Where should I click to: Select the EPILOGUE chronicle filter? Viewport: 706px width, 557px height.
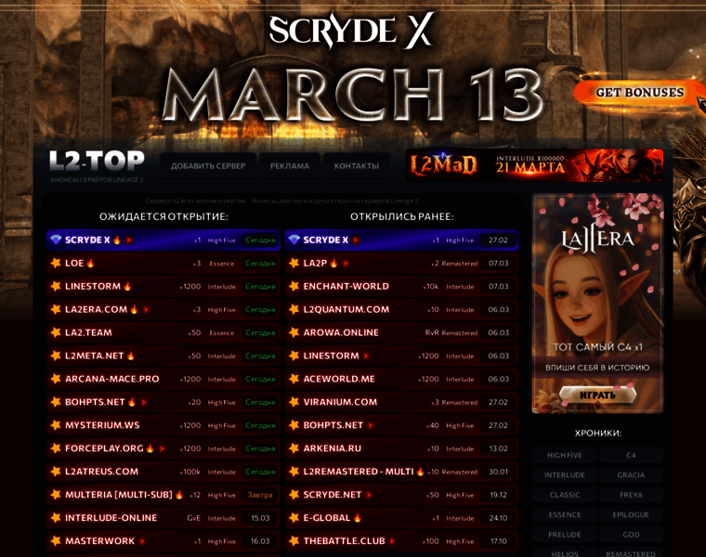[x=631, y=514]
